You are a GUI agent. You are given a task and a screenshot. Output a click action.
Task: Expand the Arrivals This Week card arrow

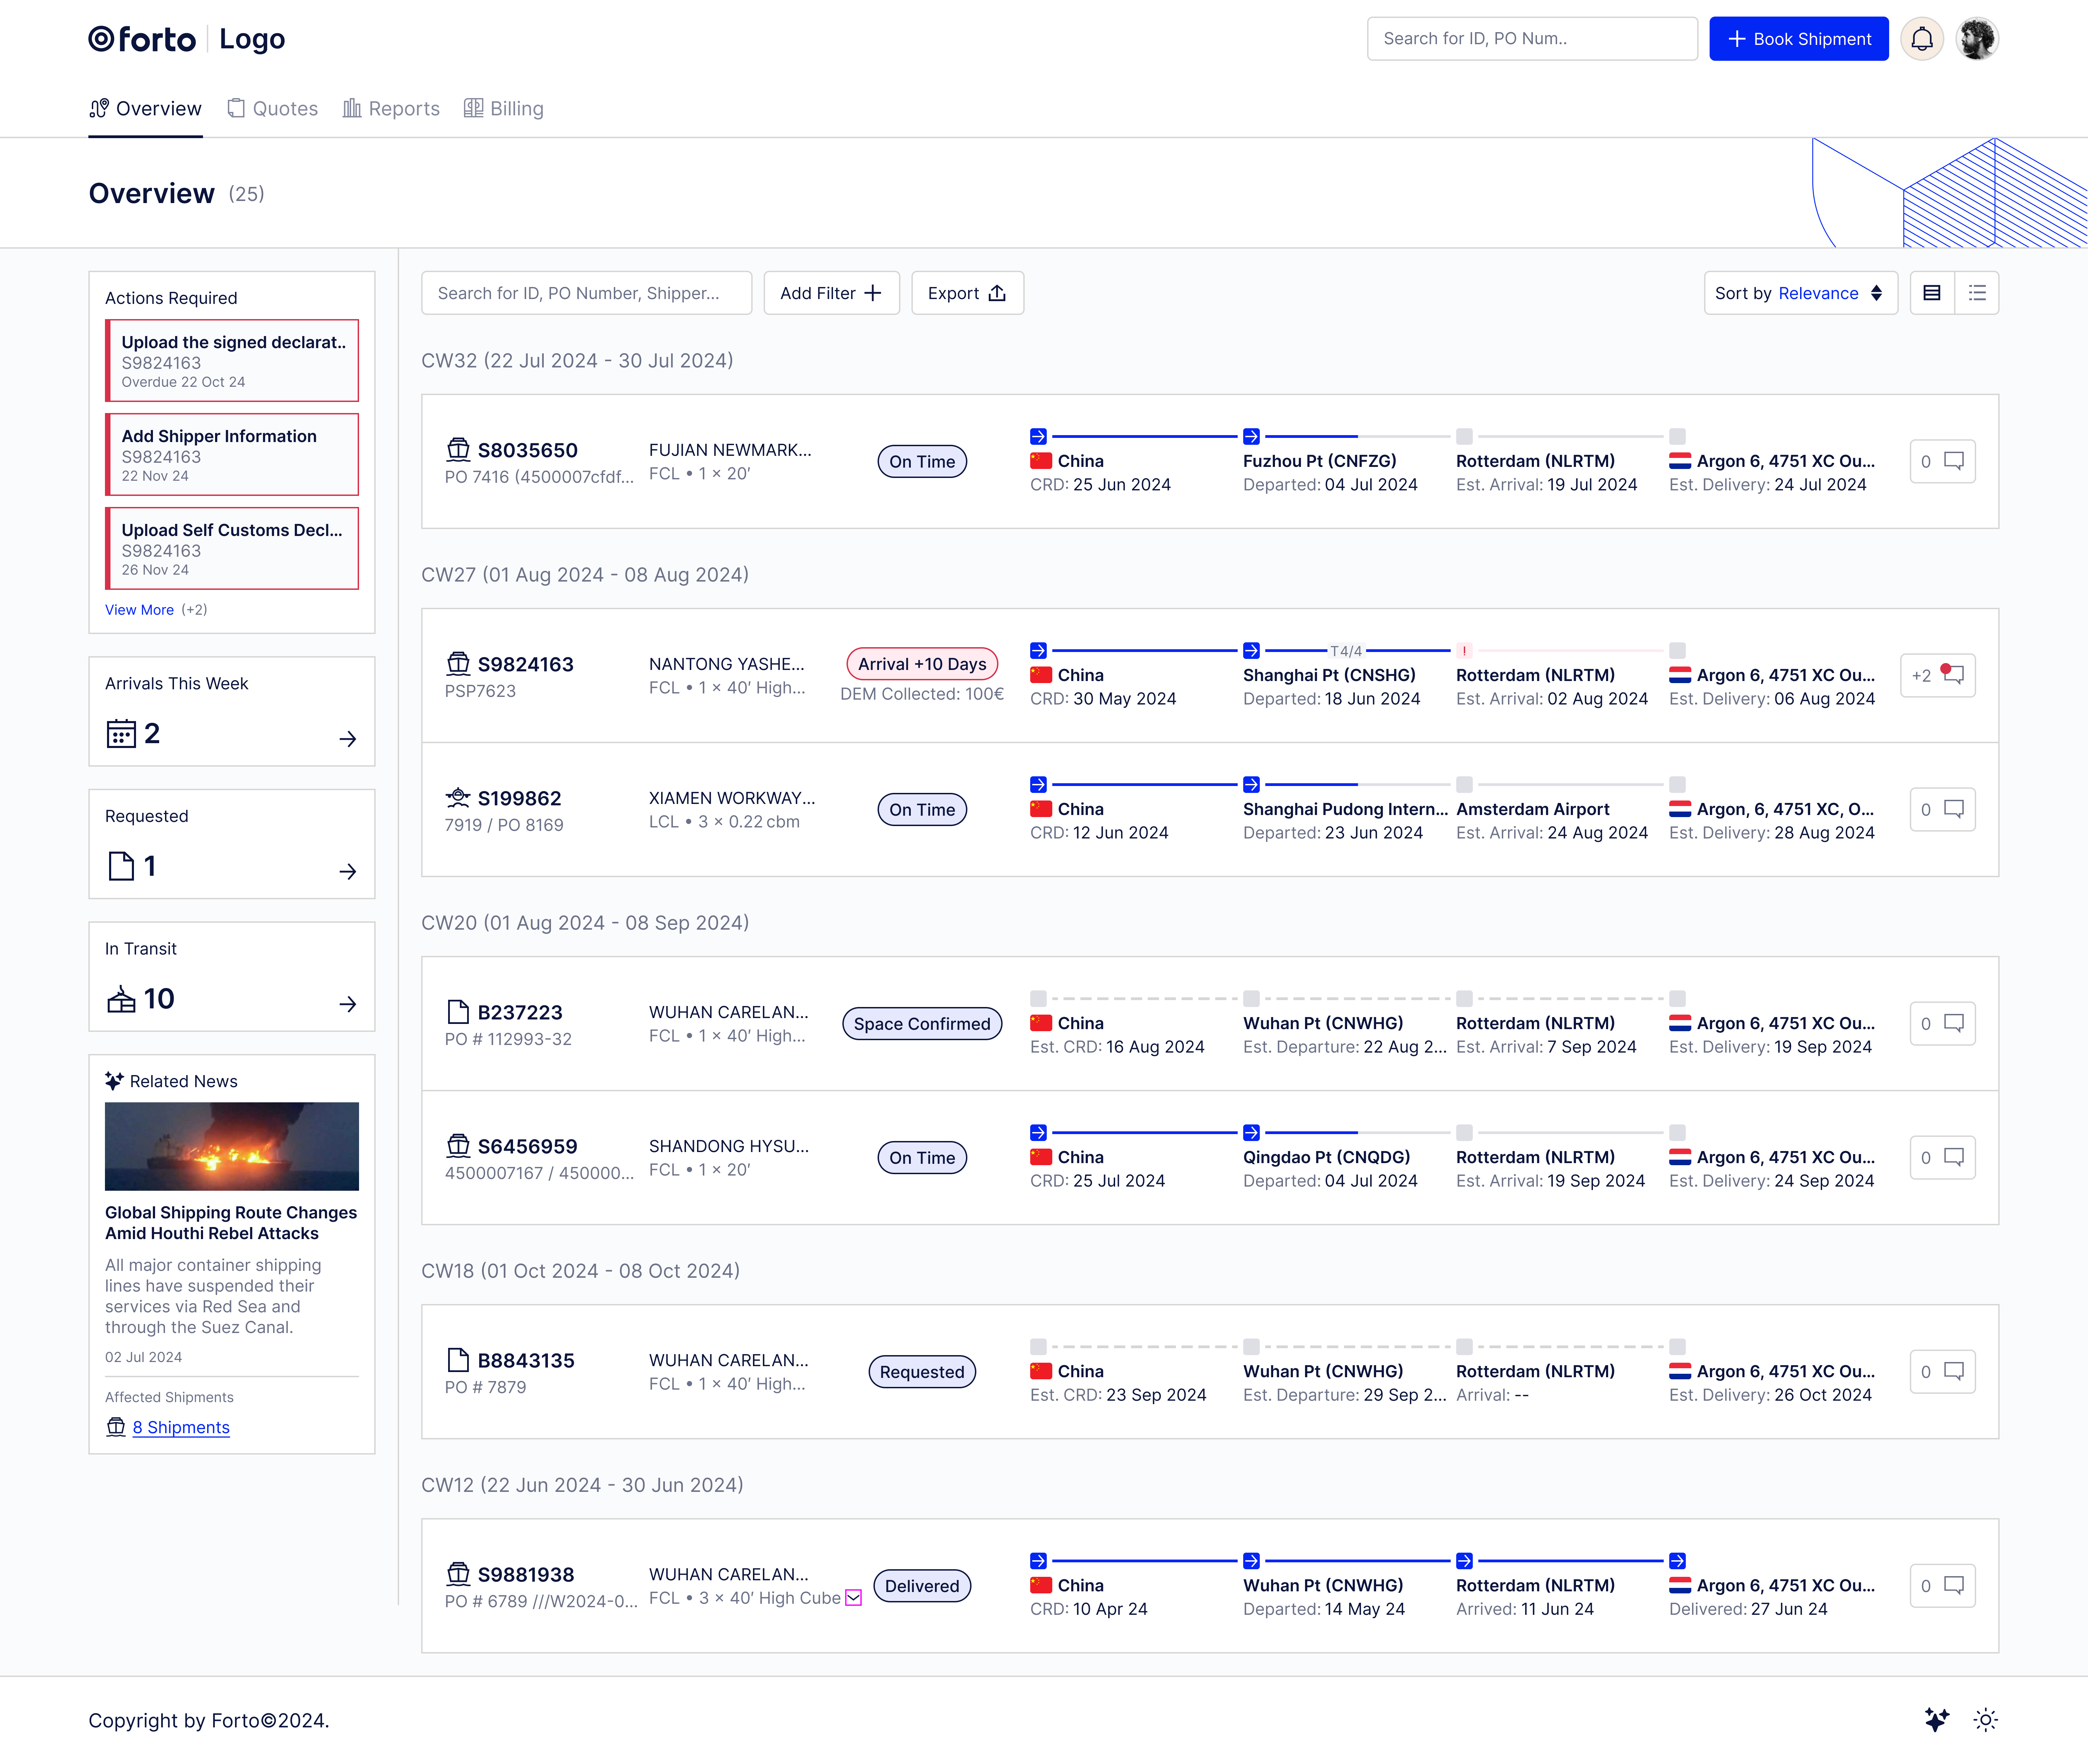(348, 739)
